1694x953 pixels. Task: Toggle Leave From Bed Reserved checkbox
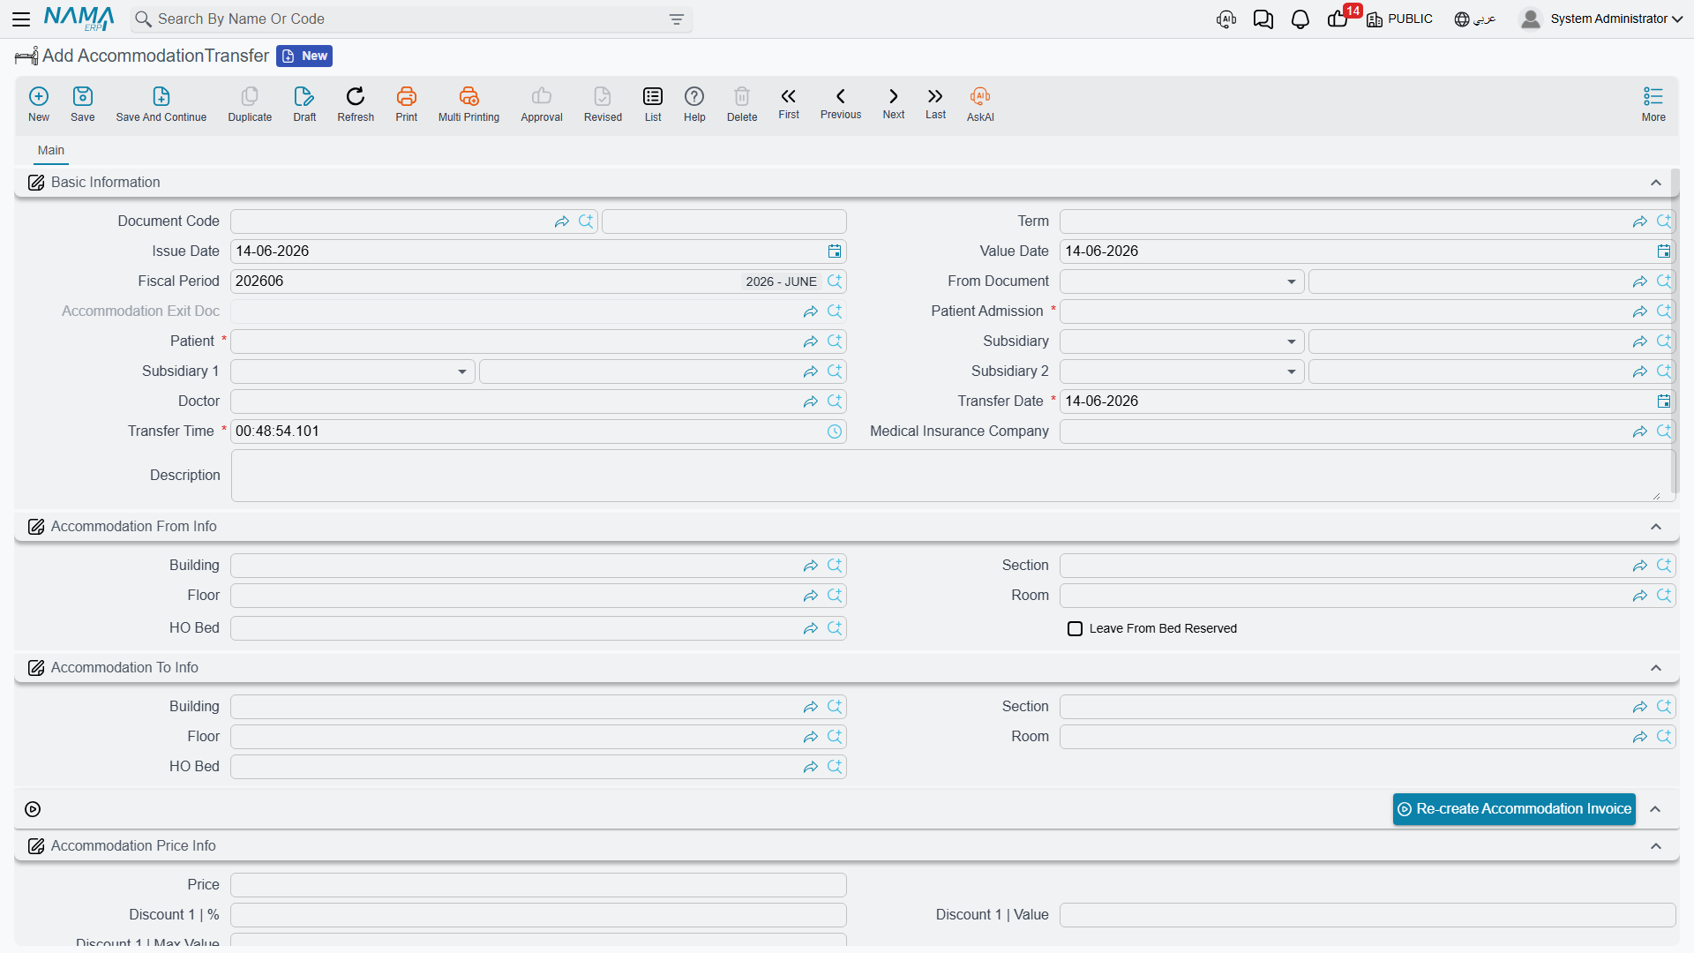pos(1075,629)
